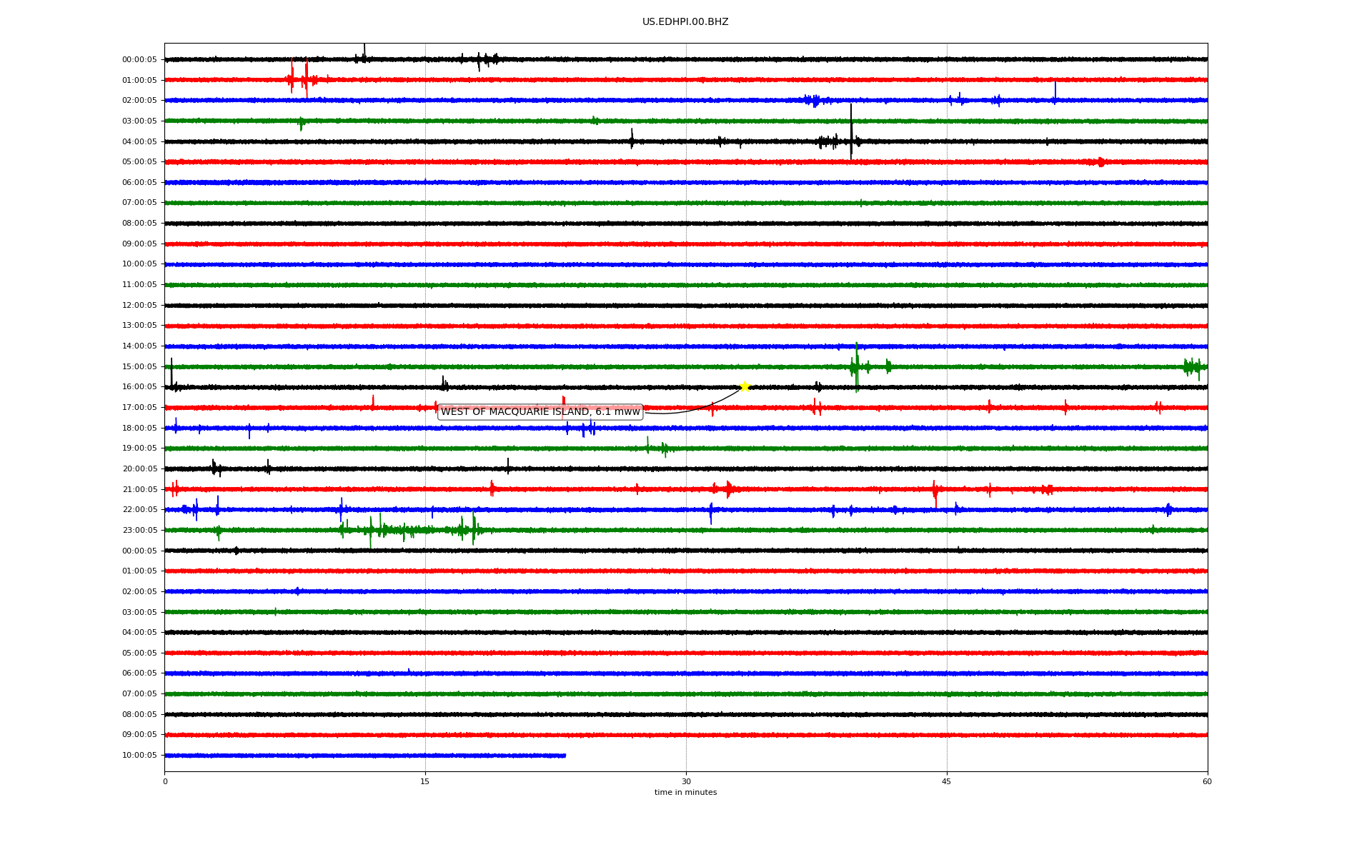
Task: Click the plot title US.EDHPI.00.BHZ
Action: click(x=685, y=22)
